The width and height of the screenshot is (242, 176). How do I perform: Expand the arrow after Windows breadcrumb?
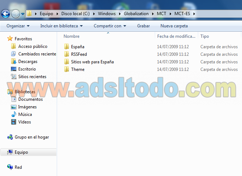point(120,14)
